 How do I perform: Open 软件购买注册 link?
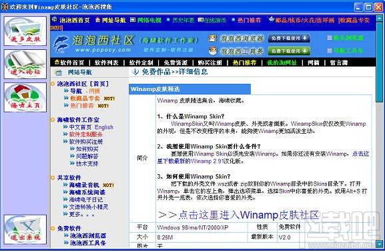click(x=86, y=142)
